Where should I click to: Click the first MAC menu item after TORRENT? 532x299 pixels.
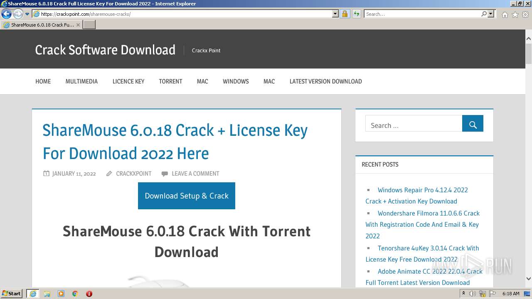[202, 81]
